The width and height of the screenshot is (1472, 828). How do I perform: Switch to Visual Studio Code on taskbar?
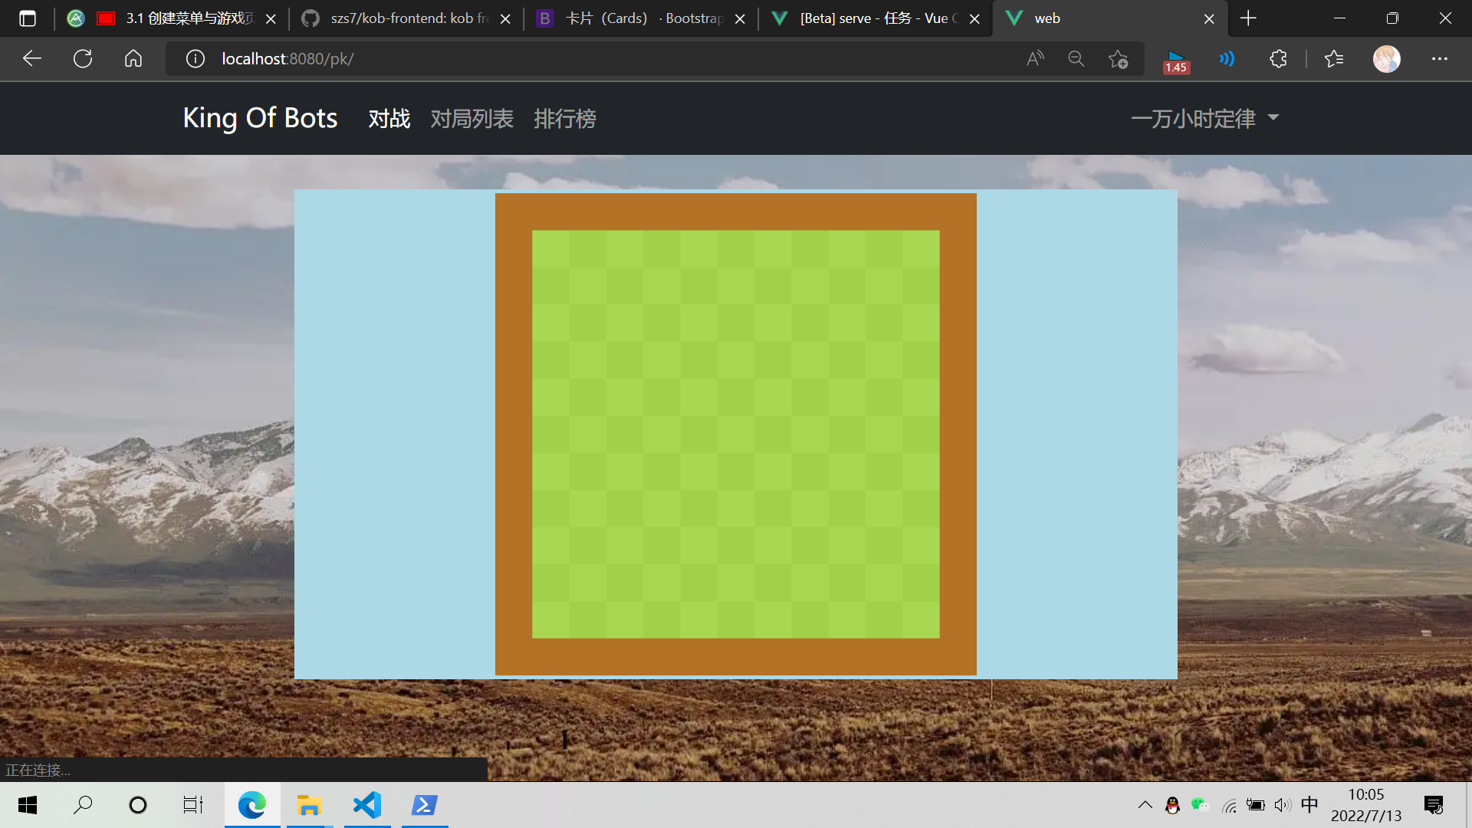[x=367, y=805]
